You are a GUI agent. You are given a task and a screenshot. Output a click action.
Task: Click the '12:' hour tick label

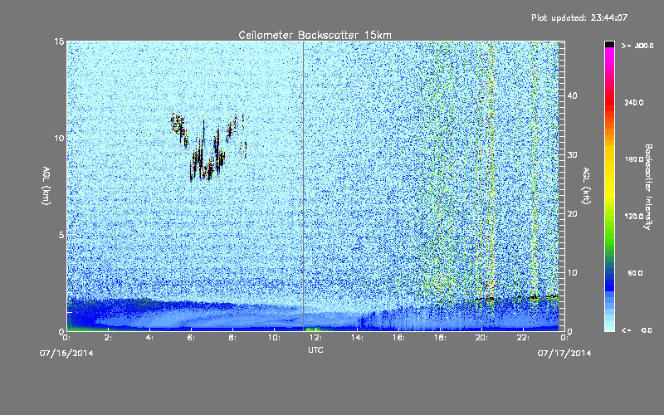316,338
